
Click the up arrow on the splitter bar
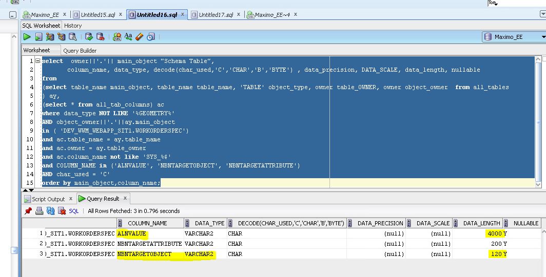[25, 190]
